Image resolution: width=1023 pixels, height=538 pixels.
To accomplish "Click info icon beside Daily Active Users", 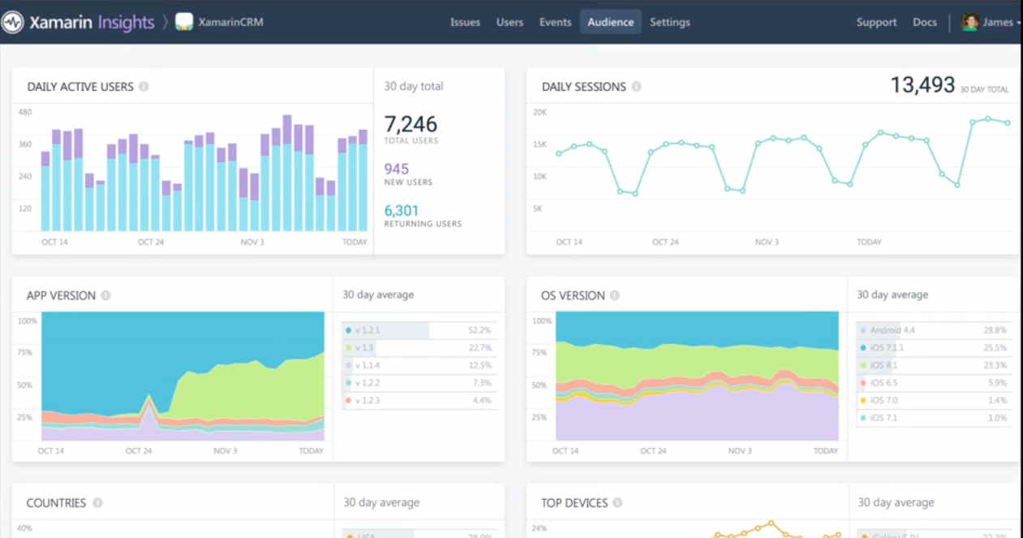I will tap(144, 86).
